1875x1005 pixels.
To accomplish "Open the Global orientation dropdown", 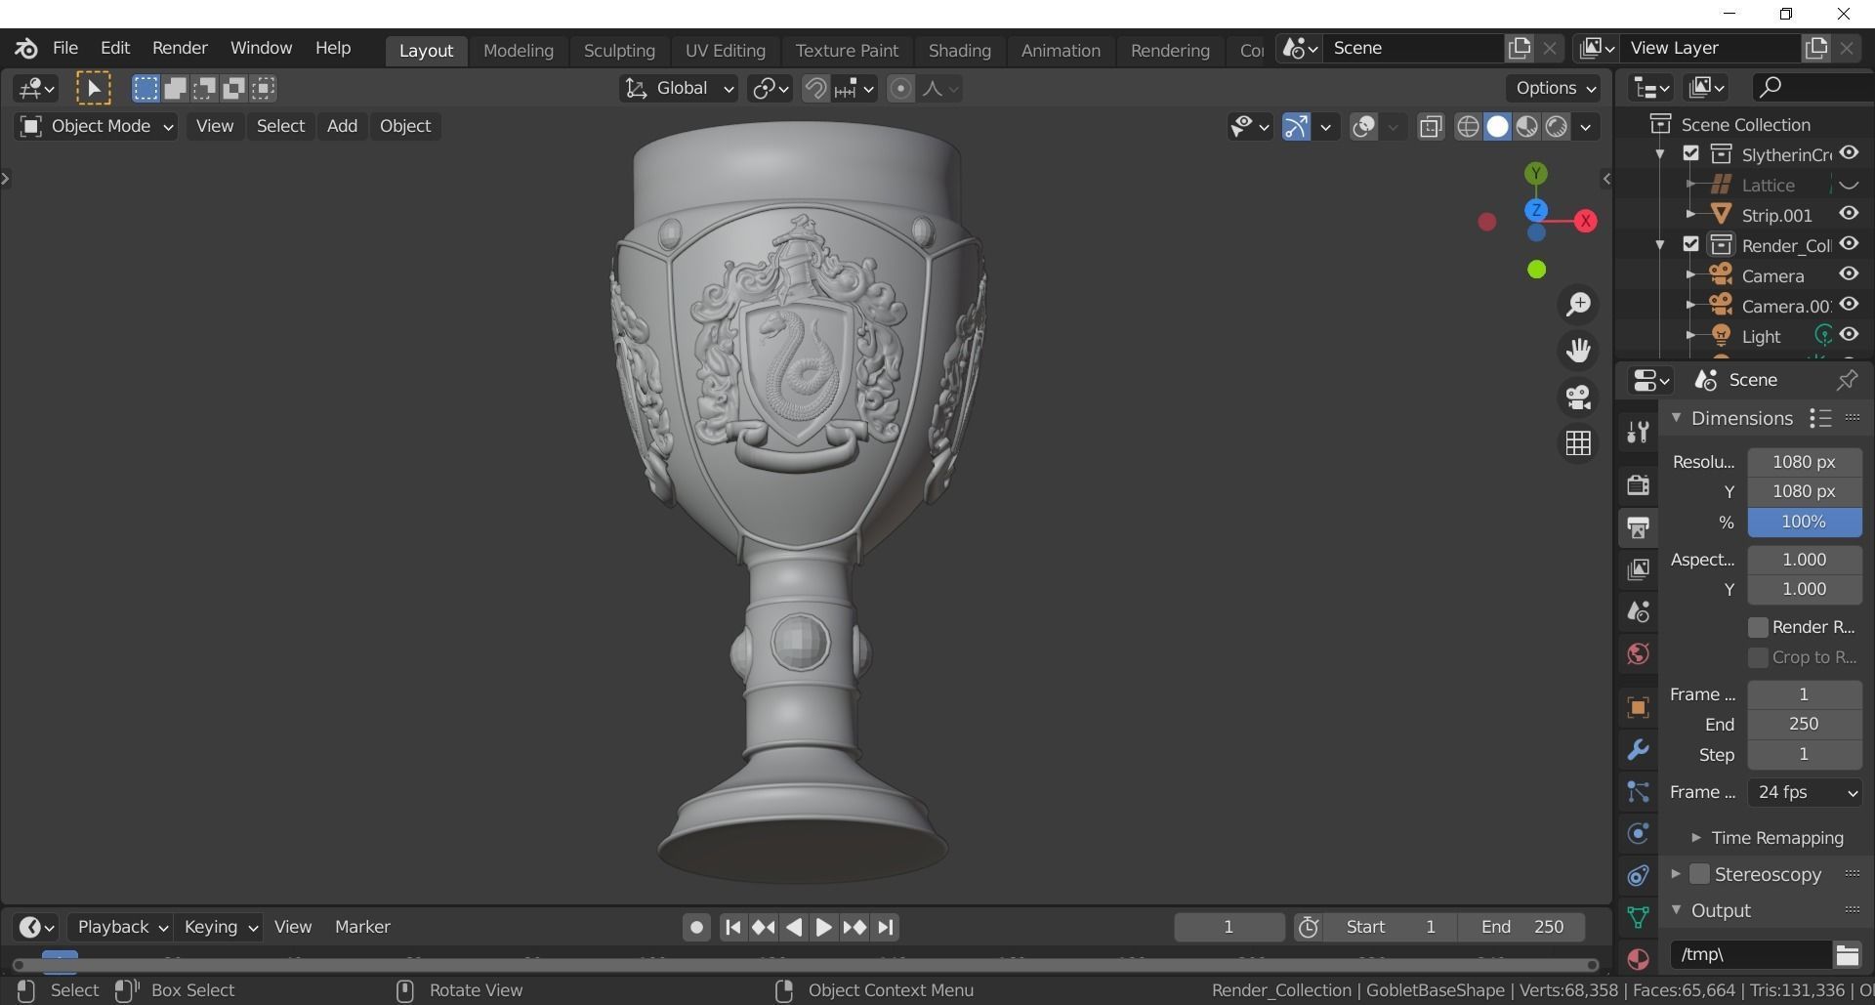I will tap(679, 89).
